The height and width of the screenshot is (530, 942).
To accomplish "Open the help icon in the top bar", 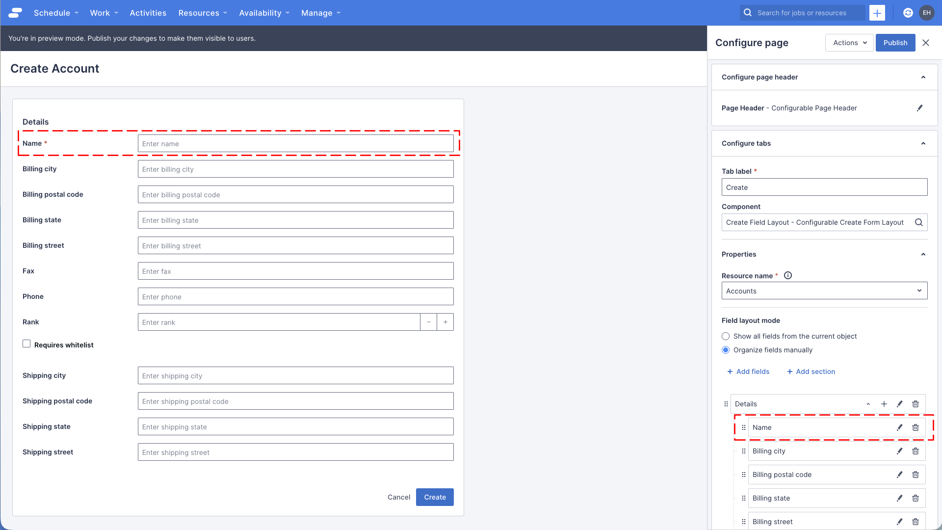I will coord(908,13).
